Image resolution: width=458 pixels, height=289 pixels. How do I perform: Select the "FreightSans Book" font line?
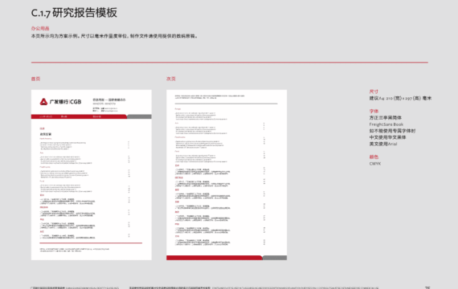(386, 124)
